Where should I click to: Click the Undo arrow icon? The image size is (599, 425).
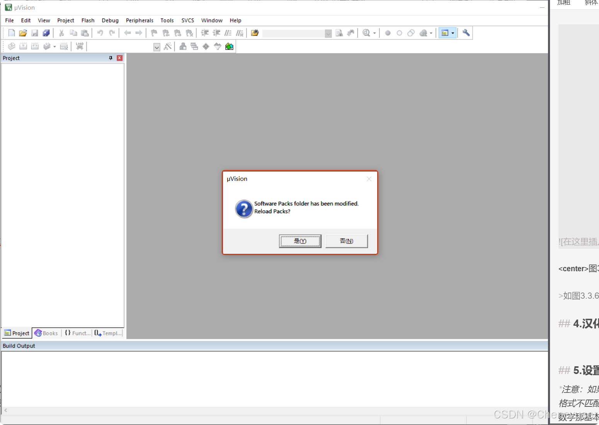(100, 33)
